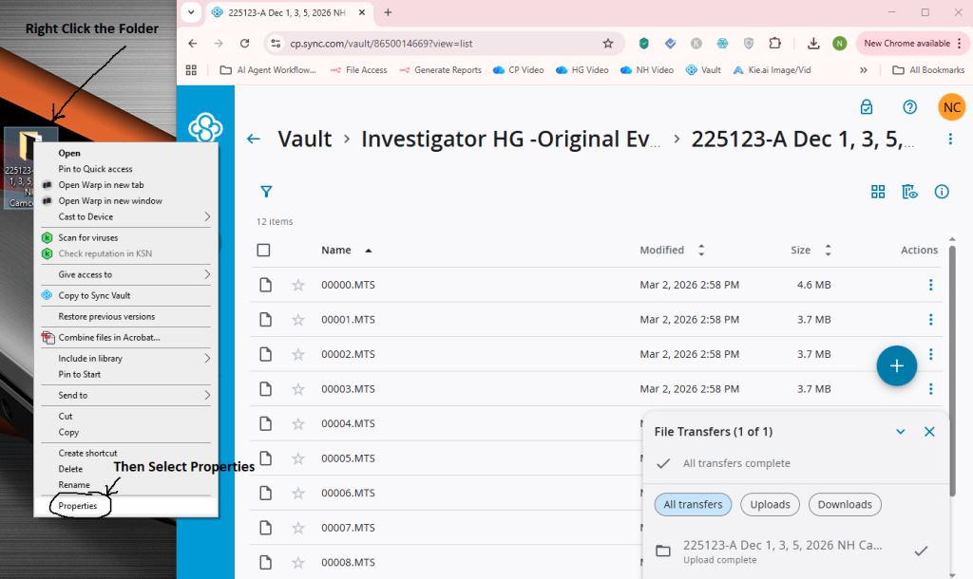This screenshot has height=579, width=973.
Task: Navigate to Vault via the breadcrumb link
Action: [x=304, y=139]
